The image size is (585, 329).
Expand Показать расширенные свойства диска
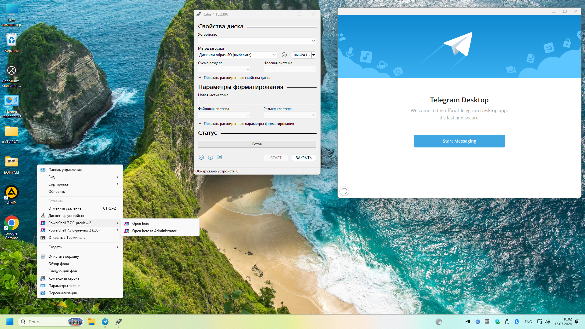(x=234, y=78)
